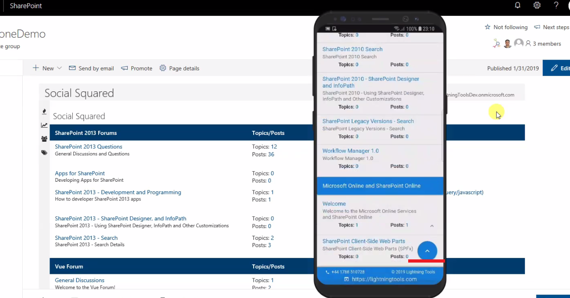
Task: Click the large Social Squared page heading
Action: pos(79,93)
